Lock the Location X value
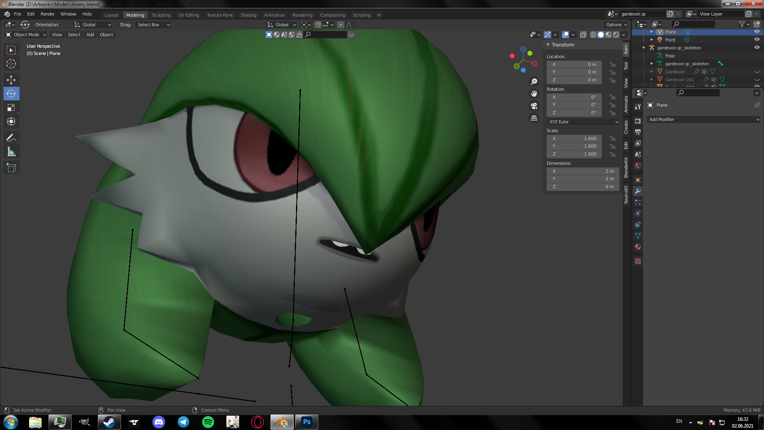The height and width of the screenshot is (430, 764). 612,64
